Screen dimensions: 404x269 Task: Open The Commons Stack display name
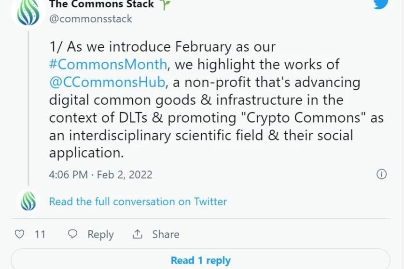click(x=102, y=5)
